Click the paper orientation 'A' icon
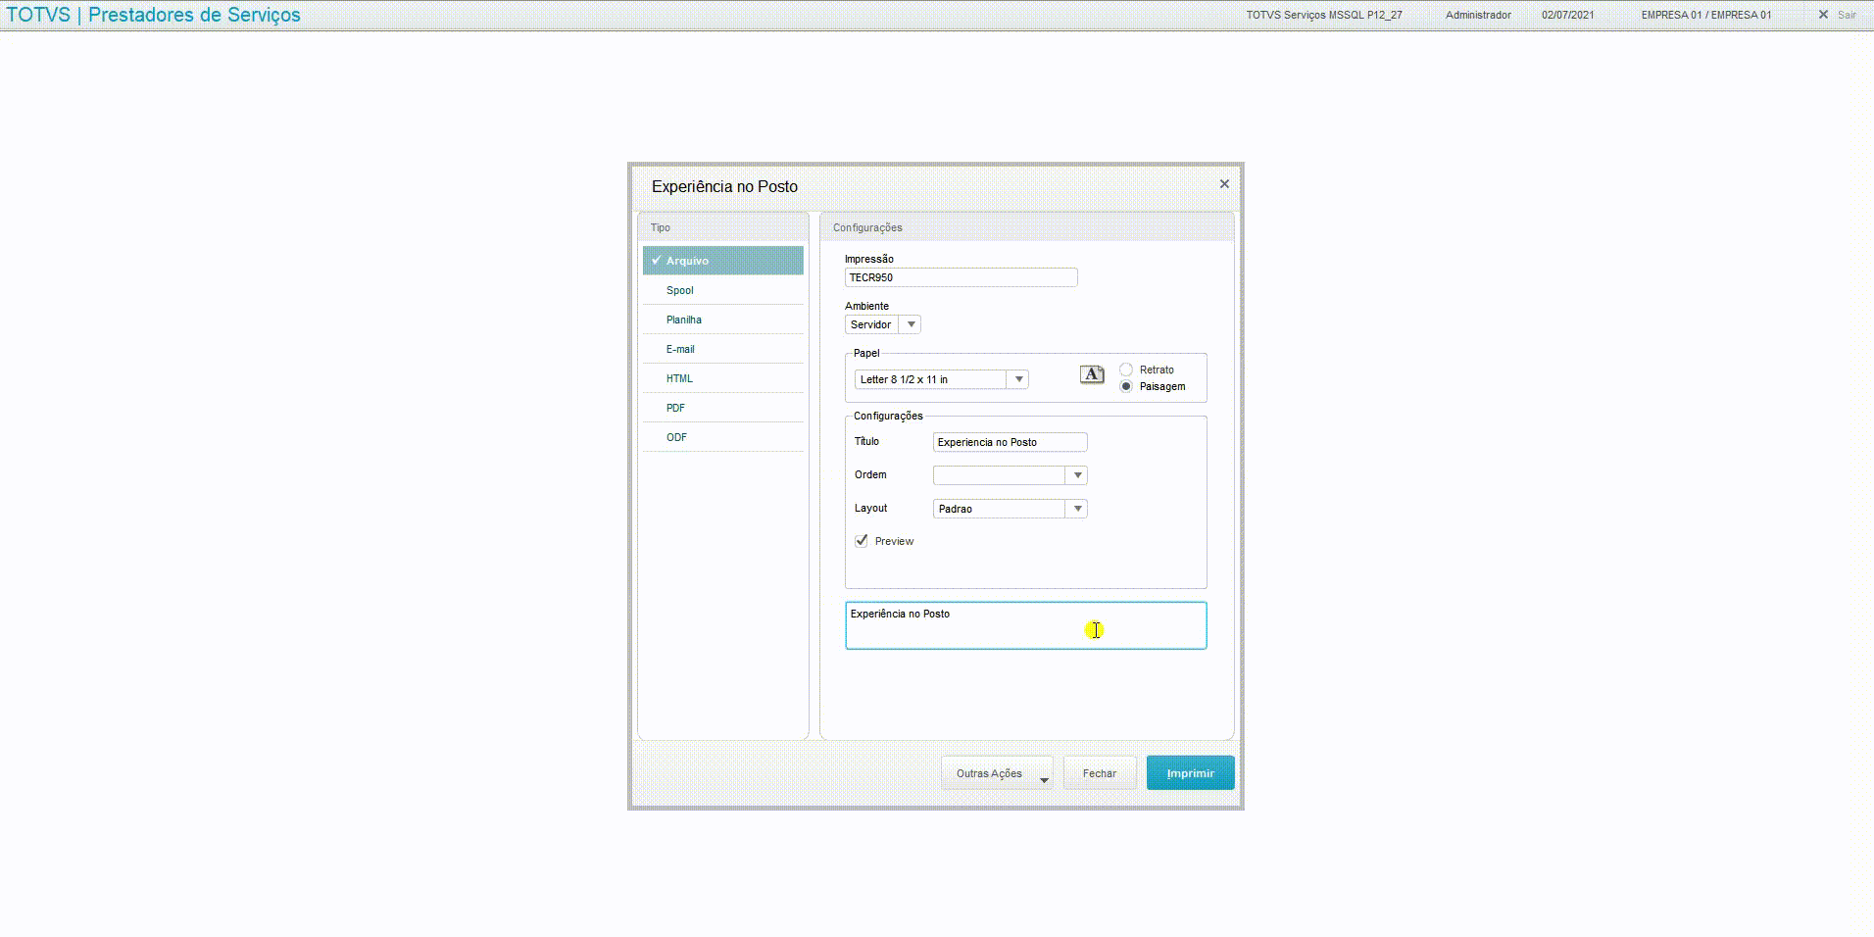The height and width of the screenshot is (937, 1874). (1092, 374)
